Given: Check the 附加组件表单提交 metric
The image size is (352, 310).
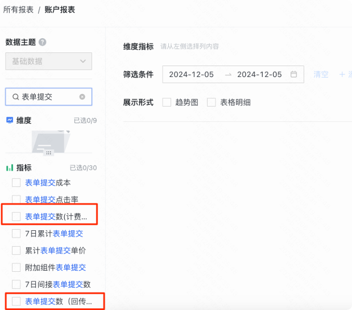Looking at the screenshot, I should click(x=16, y=267).
